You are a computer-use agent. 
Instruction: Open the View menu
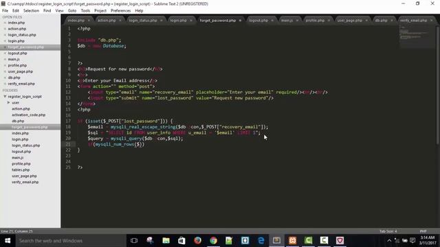pos(60,11)
